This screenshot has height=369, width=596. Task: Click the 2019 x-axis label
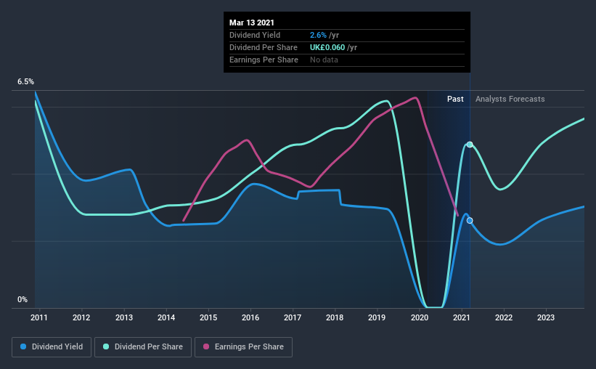click(x=377, y=317)
